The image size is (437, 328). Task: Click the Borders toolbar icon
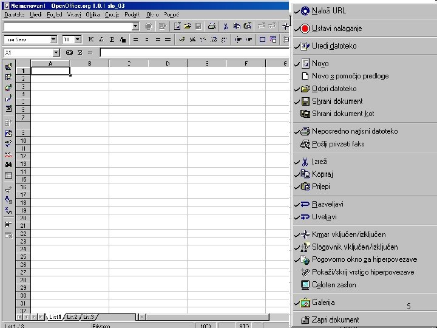tap(262, 39)
